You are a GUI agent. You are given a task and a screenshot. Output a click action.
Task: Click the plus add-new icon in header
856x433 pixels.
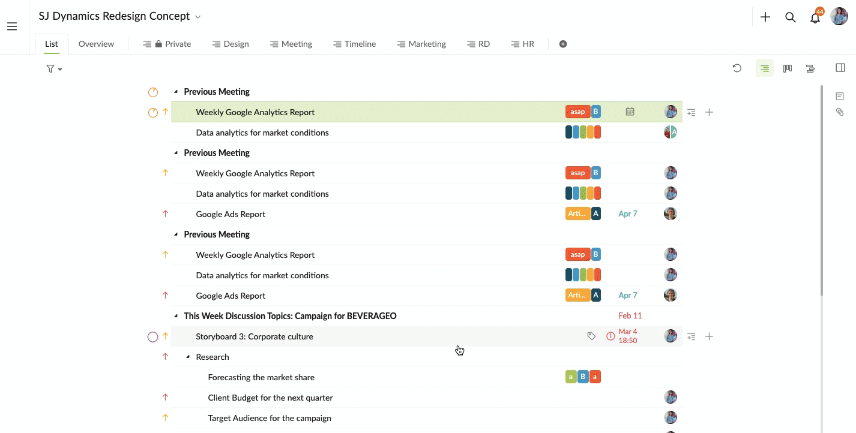point(765,17)
